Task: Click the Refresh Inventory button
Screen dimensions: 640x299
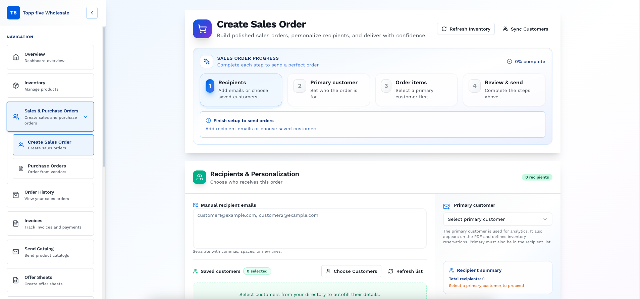Action: coord(466,29)
